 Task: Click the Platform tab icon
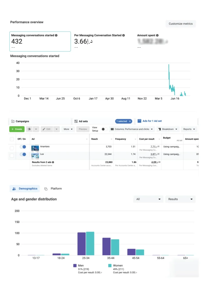coord(46,189)
